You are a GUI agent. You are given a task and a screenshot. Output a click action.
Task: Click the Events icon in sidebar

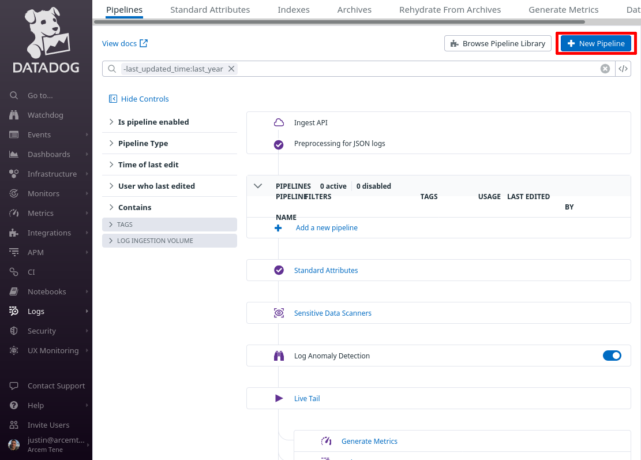click(x=14, y=134)
